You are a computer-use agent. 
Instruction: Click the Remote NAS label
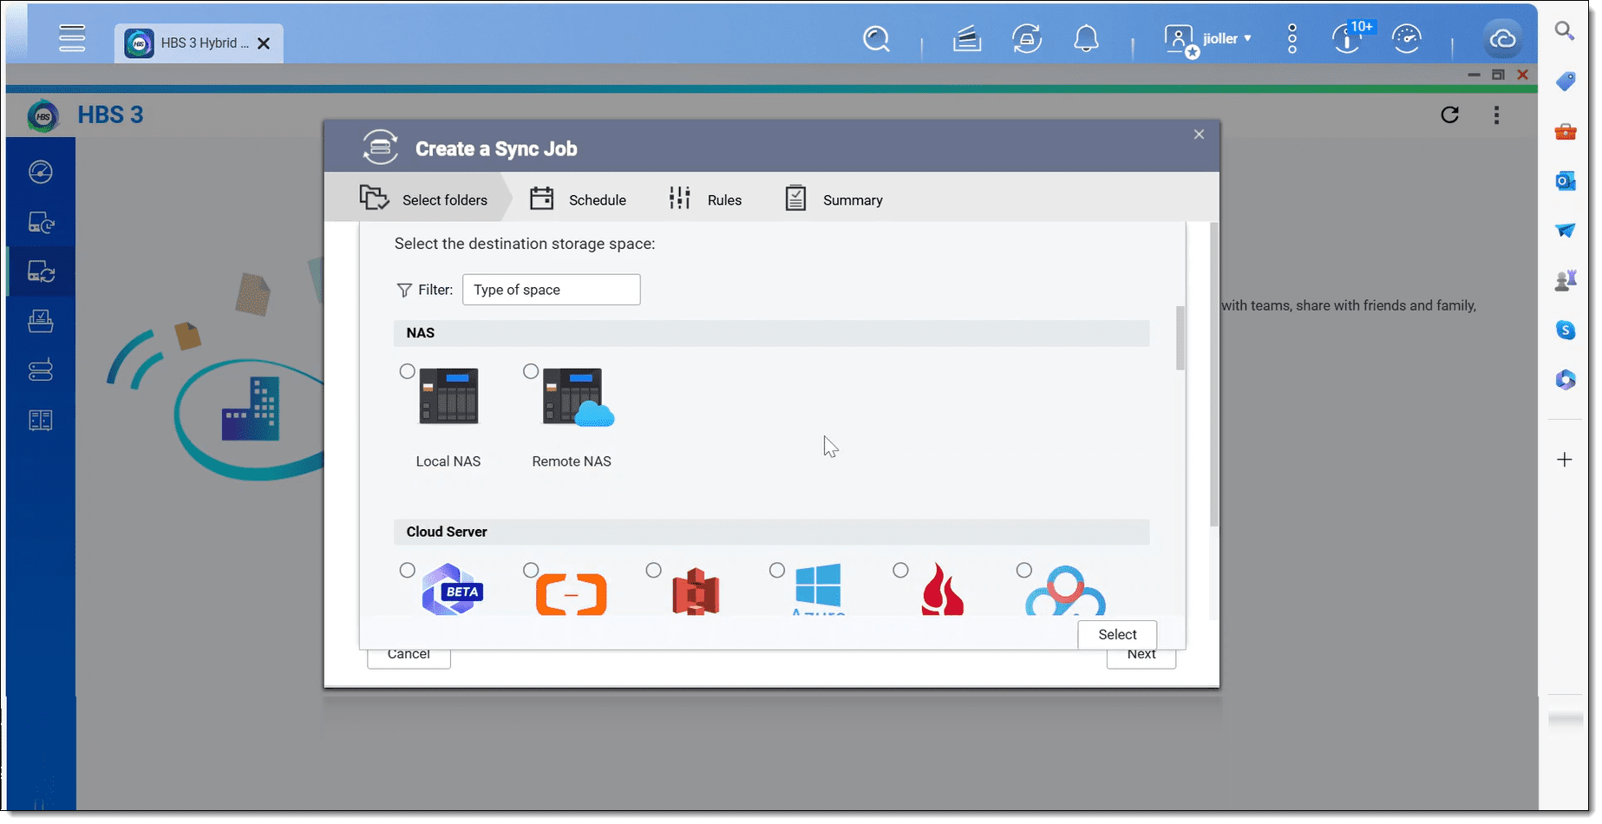[x=572, y=461]
